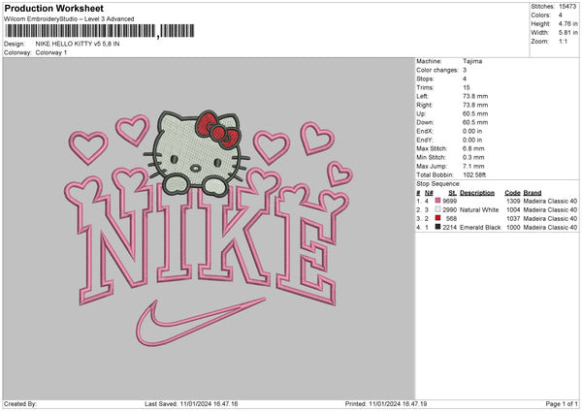Click 'Emerald Black' description text
The image size is (582, 411).
[x=480, y=228]
